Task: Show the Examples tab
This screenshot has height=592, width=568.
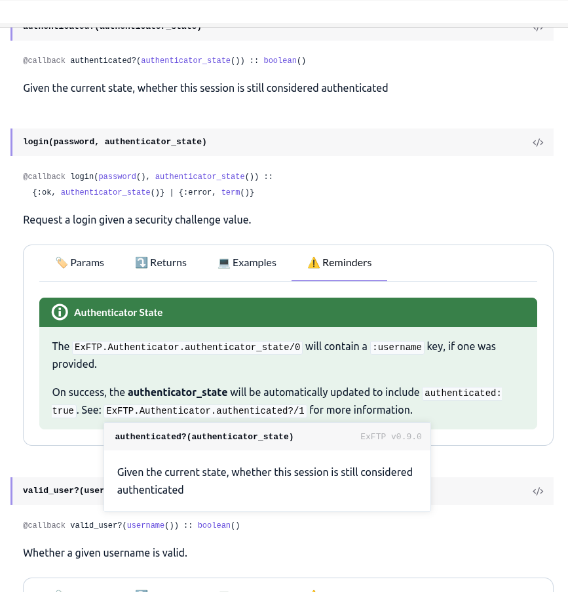Action: coord(247,263)
